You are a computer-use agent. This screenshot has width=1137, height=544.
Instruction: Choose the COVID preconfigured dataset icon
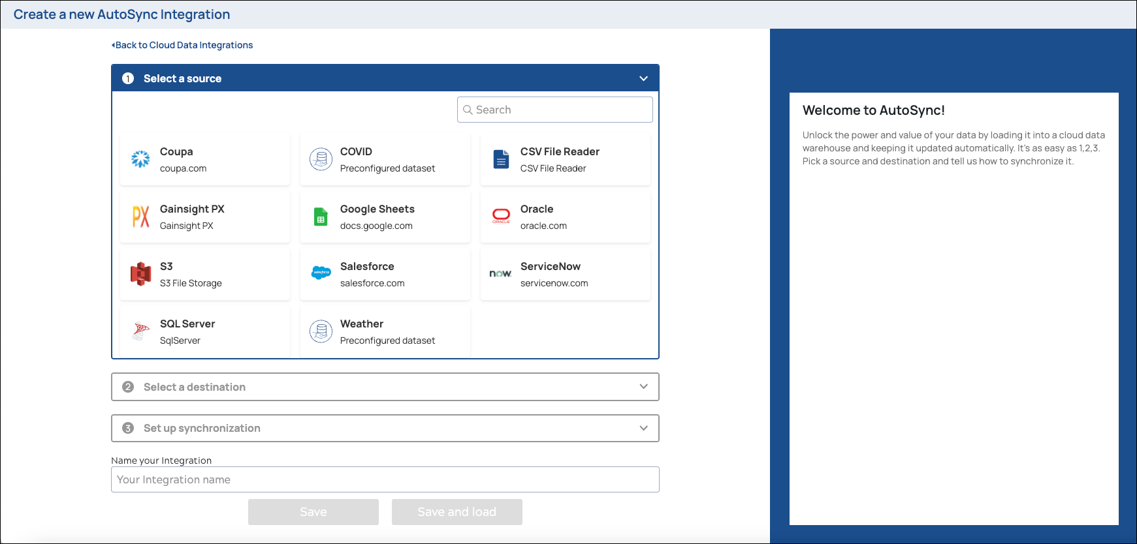pyautogui.click(x=321, y=159)
